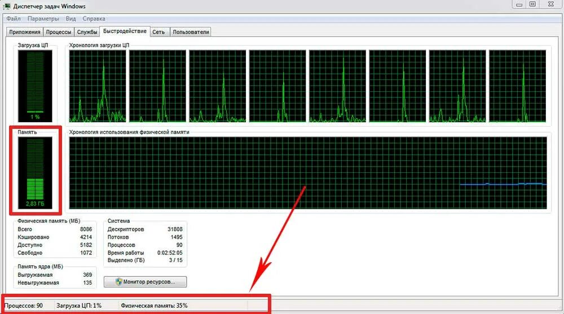This screenshot has height=314, width=564.
Task: Minimize the Task Manager window
Action: pos(519,5)
